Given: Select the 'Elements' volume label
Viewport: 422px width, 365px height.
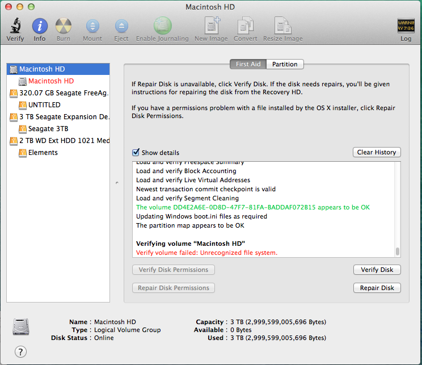Looking at the screenshot, I should [x=43, y=153].
